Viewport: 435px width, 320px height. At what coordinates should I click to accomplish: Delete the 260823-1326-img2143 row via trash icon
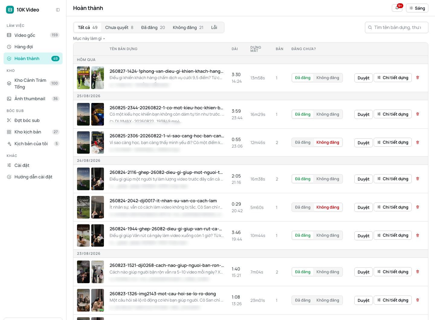[x=418, y=300]
